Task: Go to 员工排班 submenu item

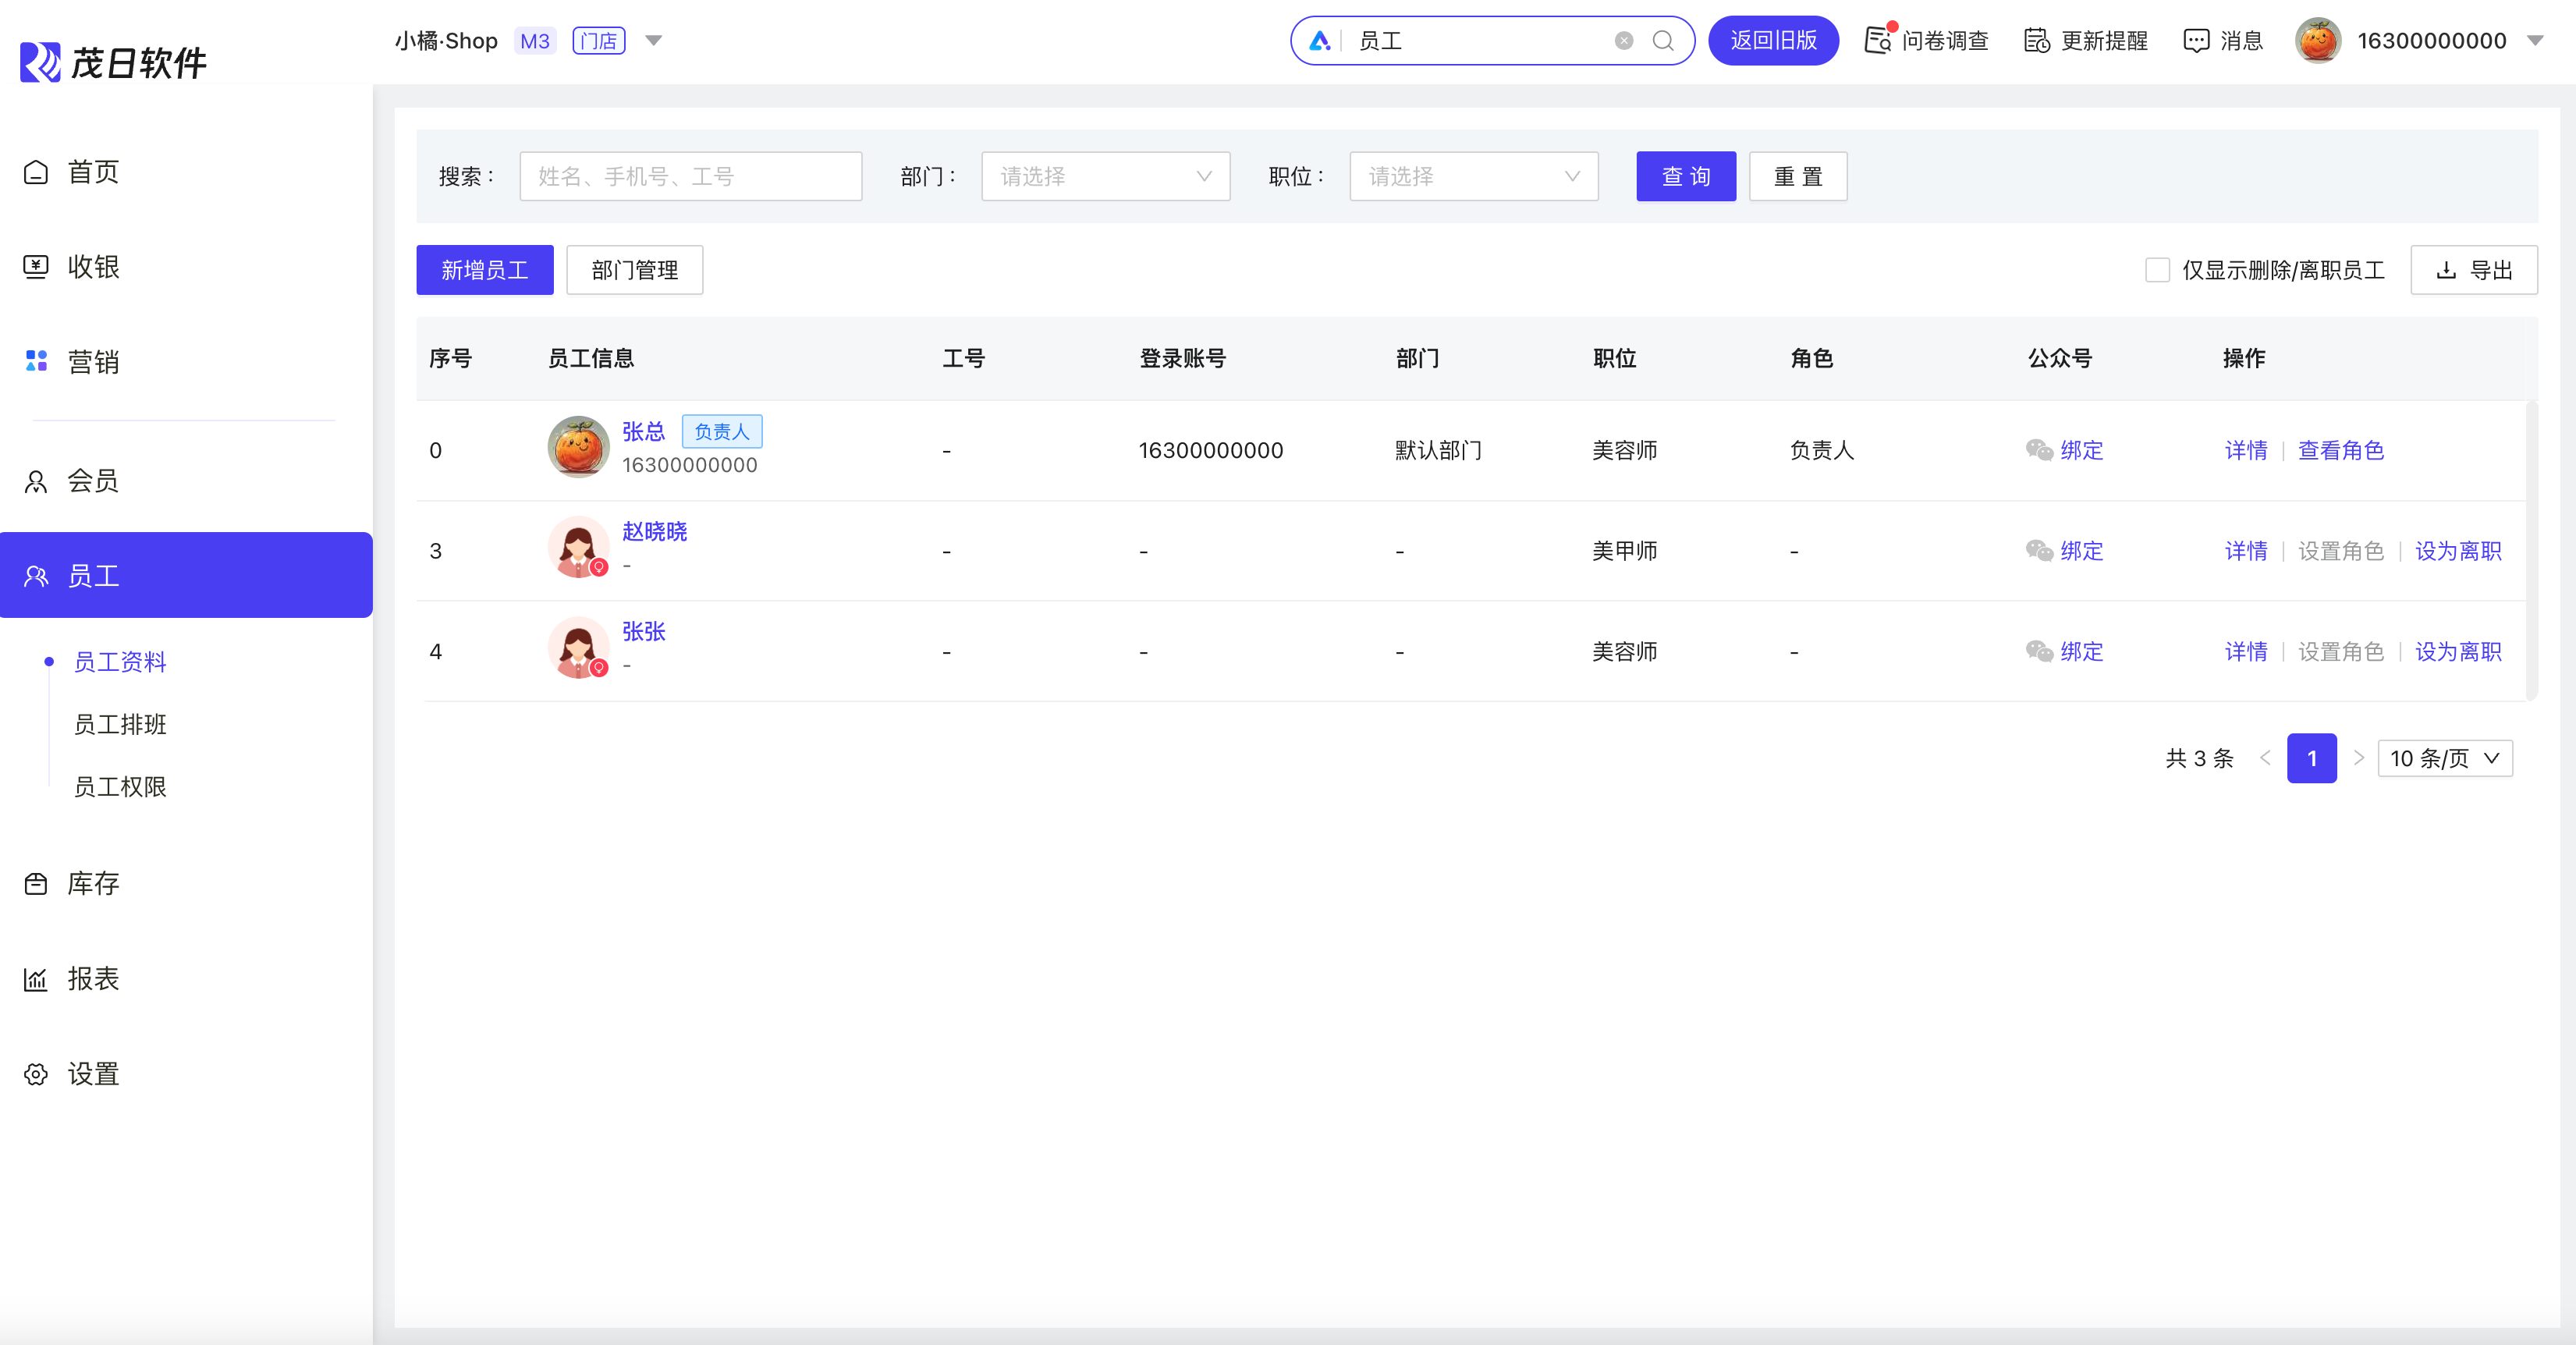Action: tap(120, 725)
